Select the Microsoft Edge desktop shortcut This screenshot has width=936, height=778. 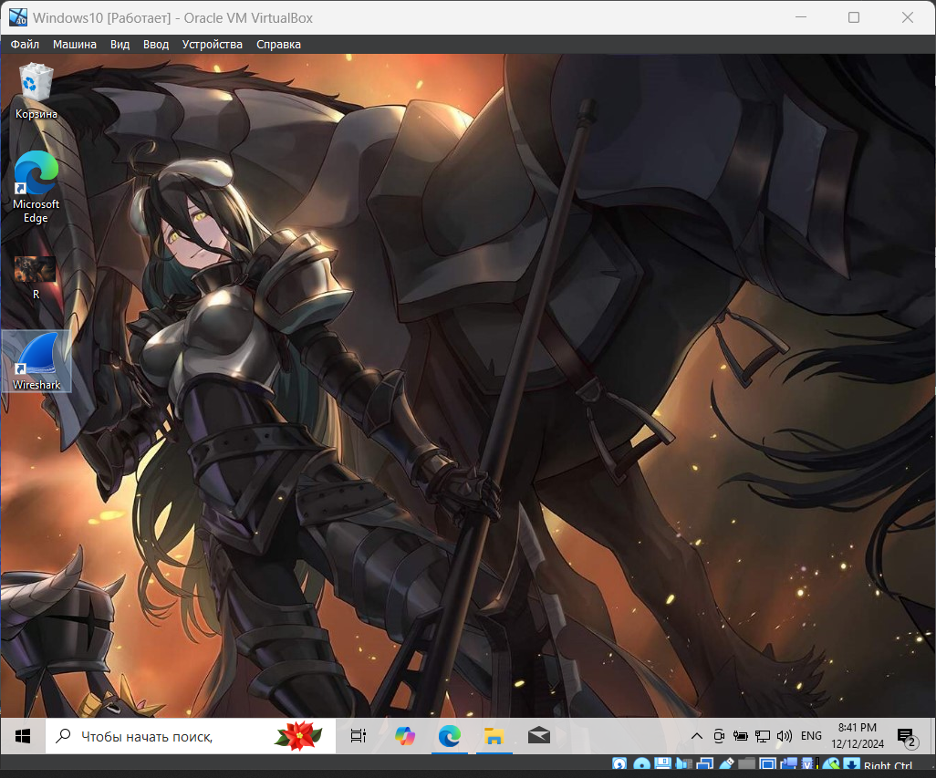point(36,187)
